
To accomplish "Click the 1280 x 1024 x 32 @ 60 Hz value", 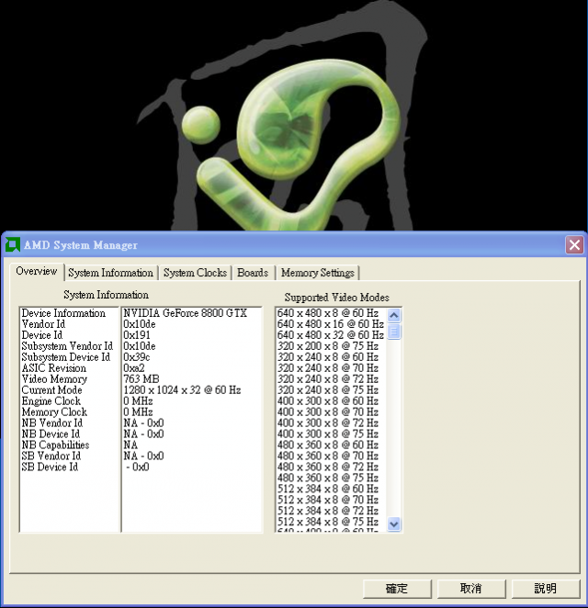I will coord(182,390).
